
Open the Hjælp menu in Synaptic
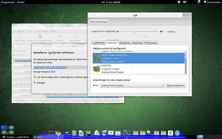click(53, 31)
